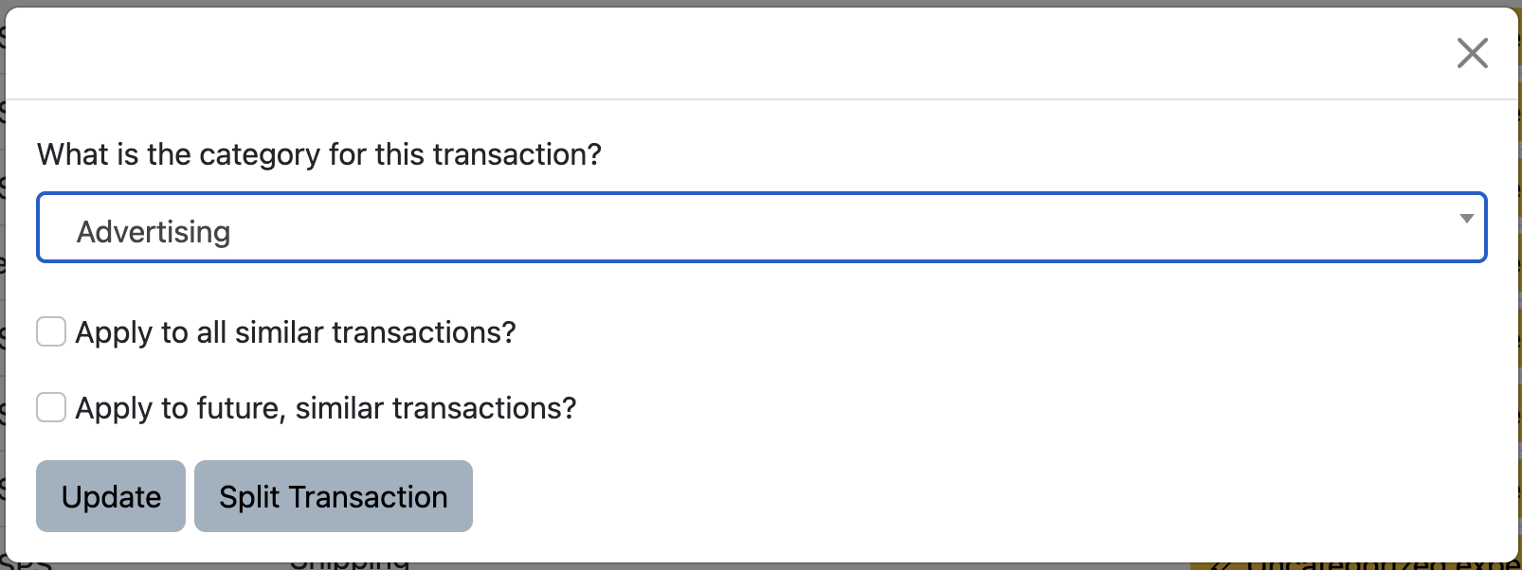Click the category dropdown arrow
Screen dimensions: 1522x570
1466,219
